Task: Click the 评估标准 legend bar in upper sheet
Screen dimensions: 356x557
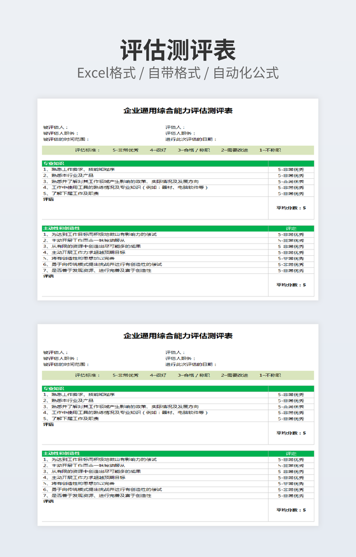Action: click(x=178, y=150)
